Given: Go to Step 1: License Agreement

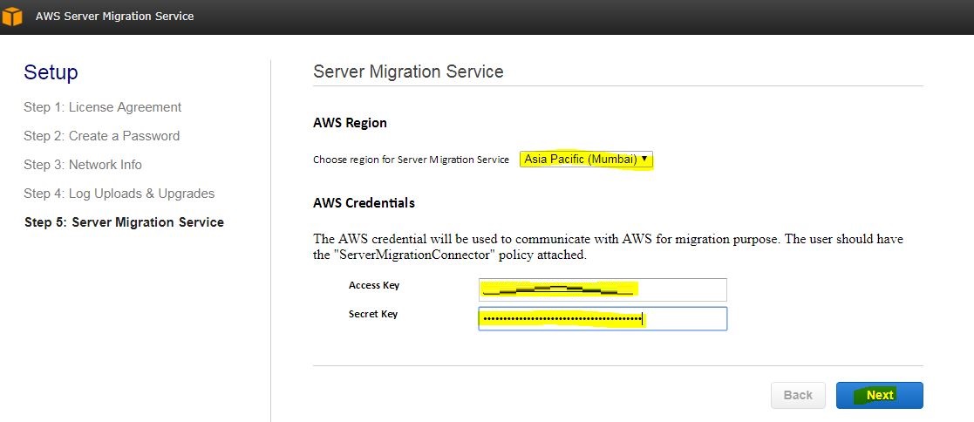Looking at the screenshot, I should point(103,107).
